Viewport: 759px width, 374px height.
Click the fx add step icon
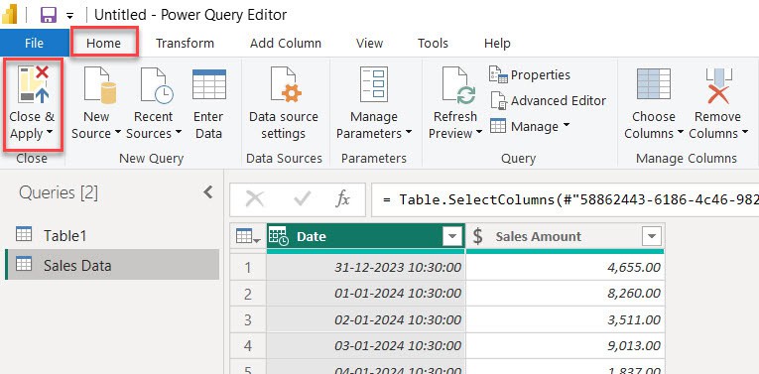click(x=342, y=198)
